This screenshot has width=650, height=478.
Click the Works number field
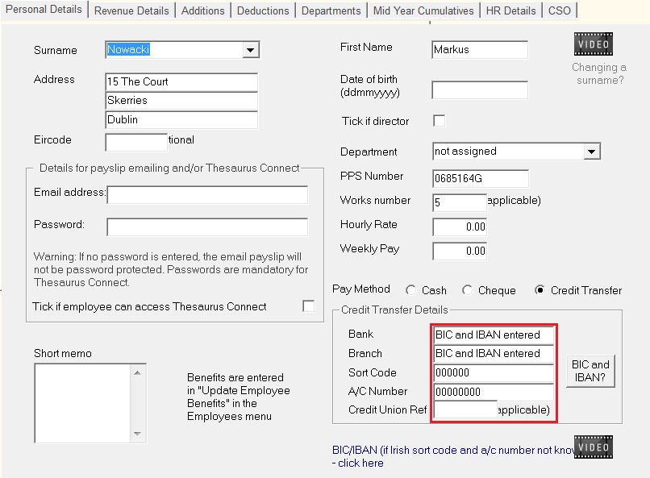(x=460, y=202)
